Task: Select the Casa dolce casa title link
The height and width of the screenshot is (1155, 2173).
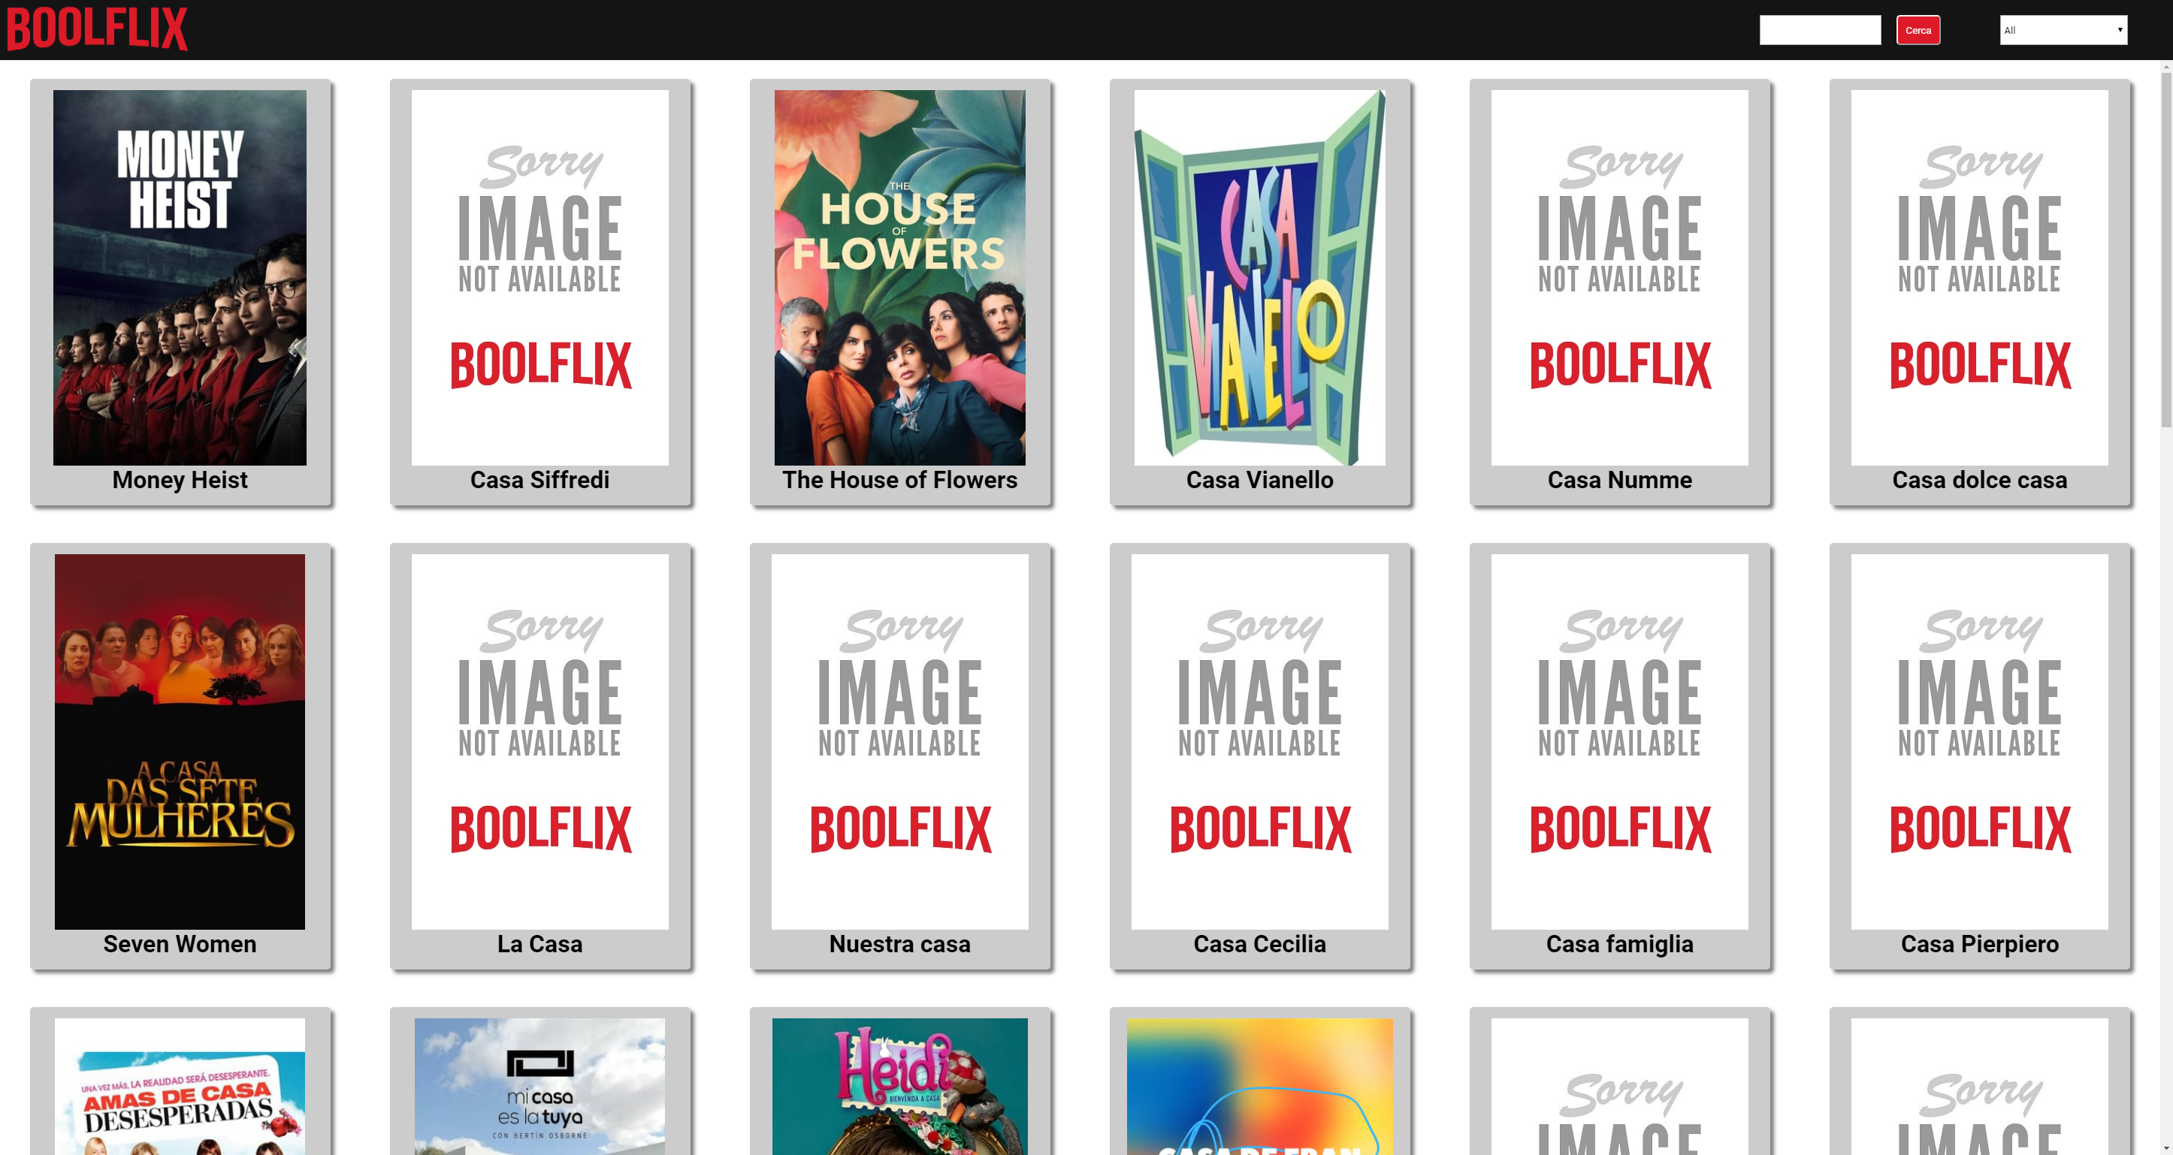Action: [1979, 480]
